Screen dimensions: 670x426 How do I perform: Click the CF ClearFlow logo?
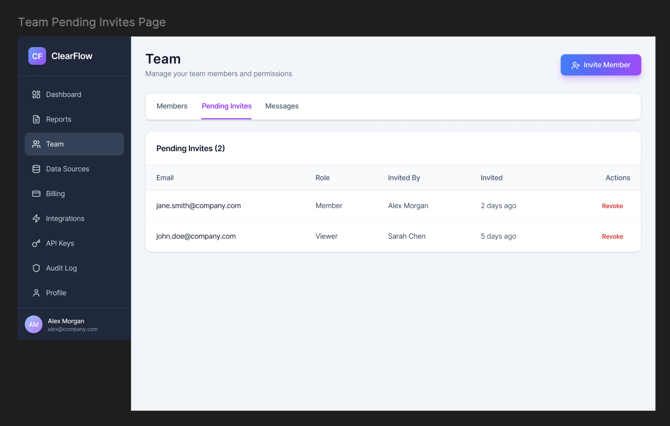coord(37,56)
